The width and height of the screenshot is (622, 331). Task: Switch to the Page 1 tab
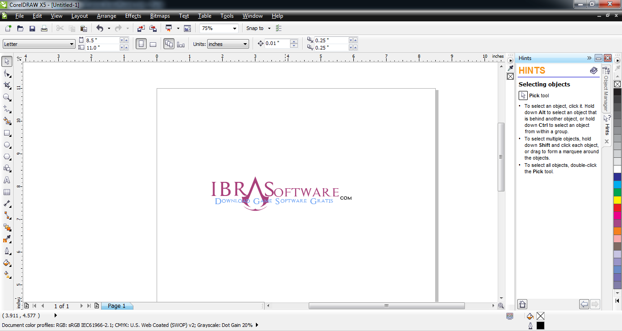click(x=117, y=306)
